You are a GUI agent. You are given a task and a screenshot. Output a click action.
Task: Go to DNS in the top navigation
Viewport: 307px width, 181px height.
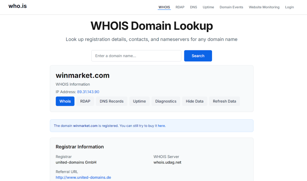tap(193, 7)
